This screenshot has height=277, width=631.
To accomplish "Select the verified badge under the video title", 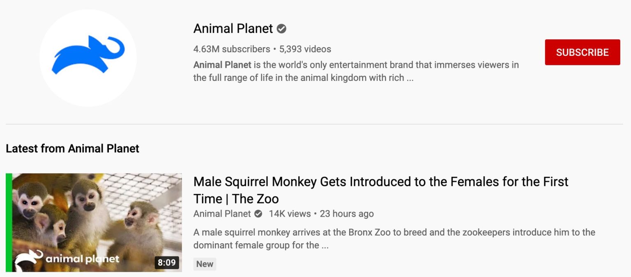I will (258, 214).
